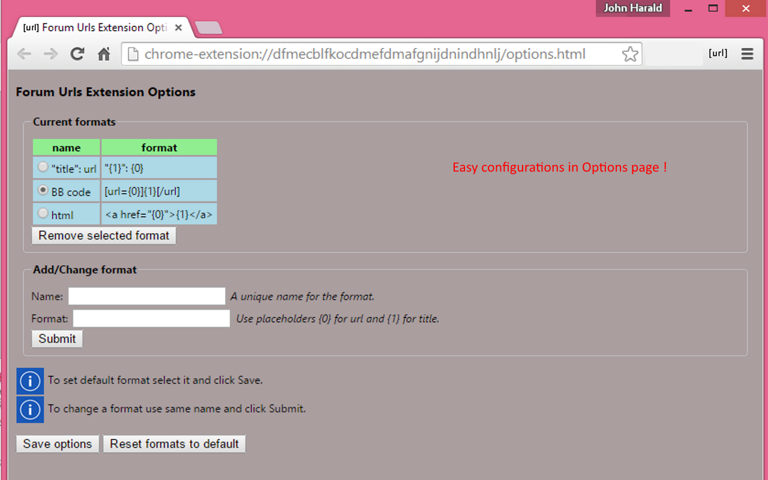Click the forward navigation arrow
The width and height of the screenshot is (768, 480).
(50, 53)
